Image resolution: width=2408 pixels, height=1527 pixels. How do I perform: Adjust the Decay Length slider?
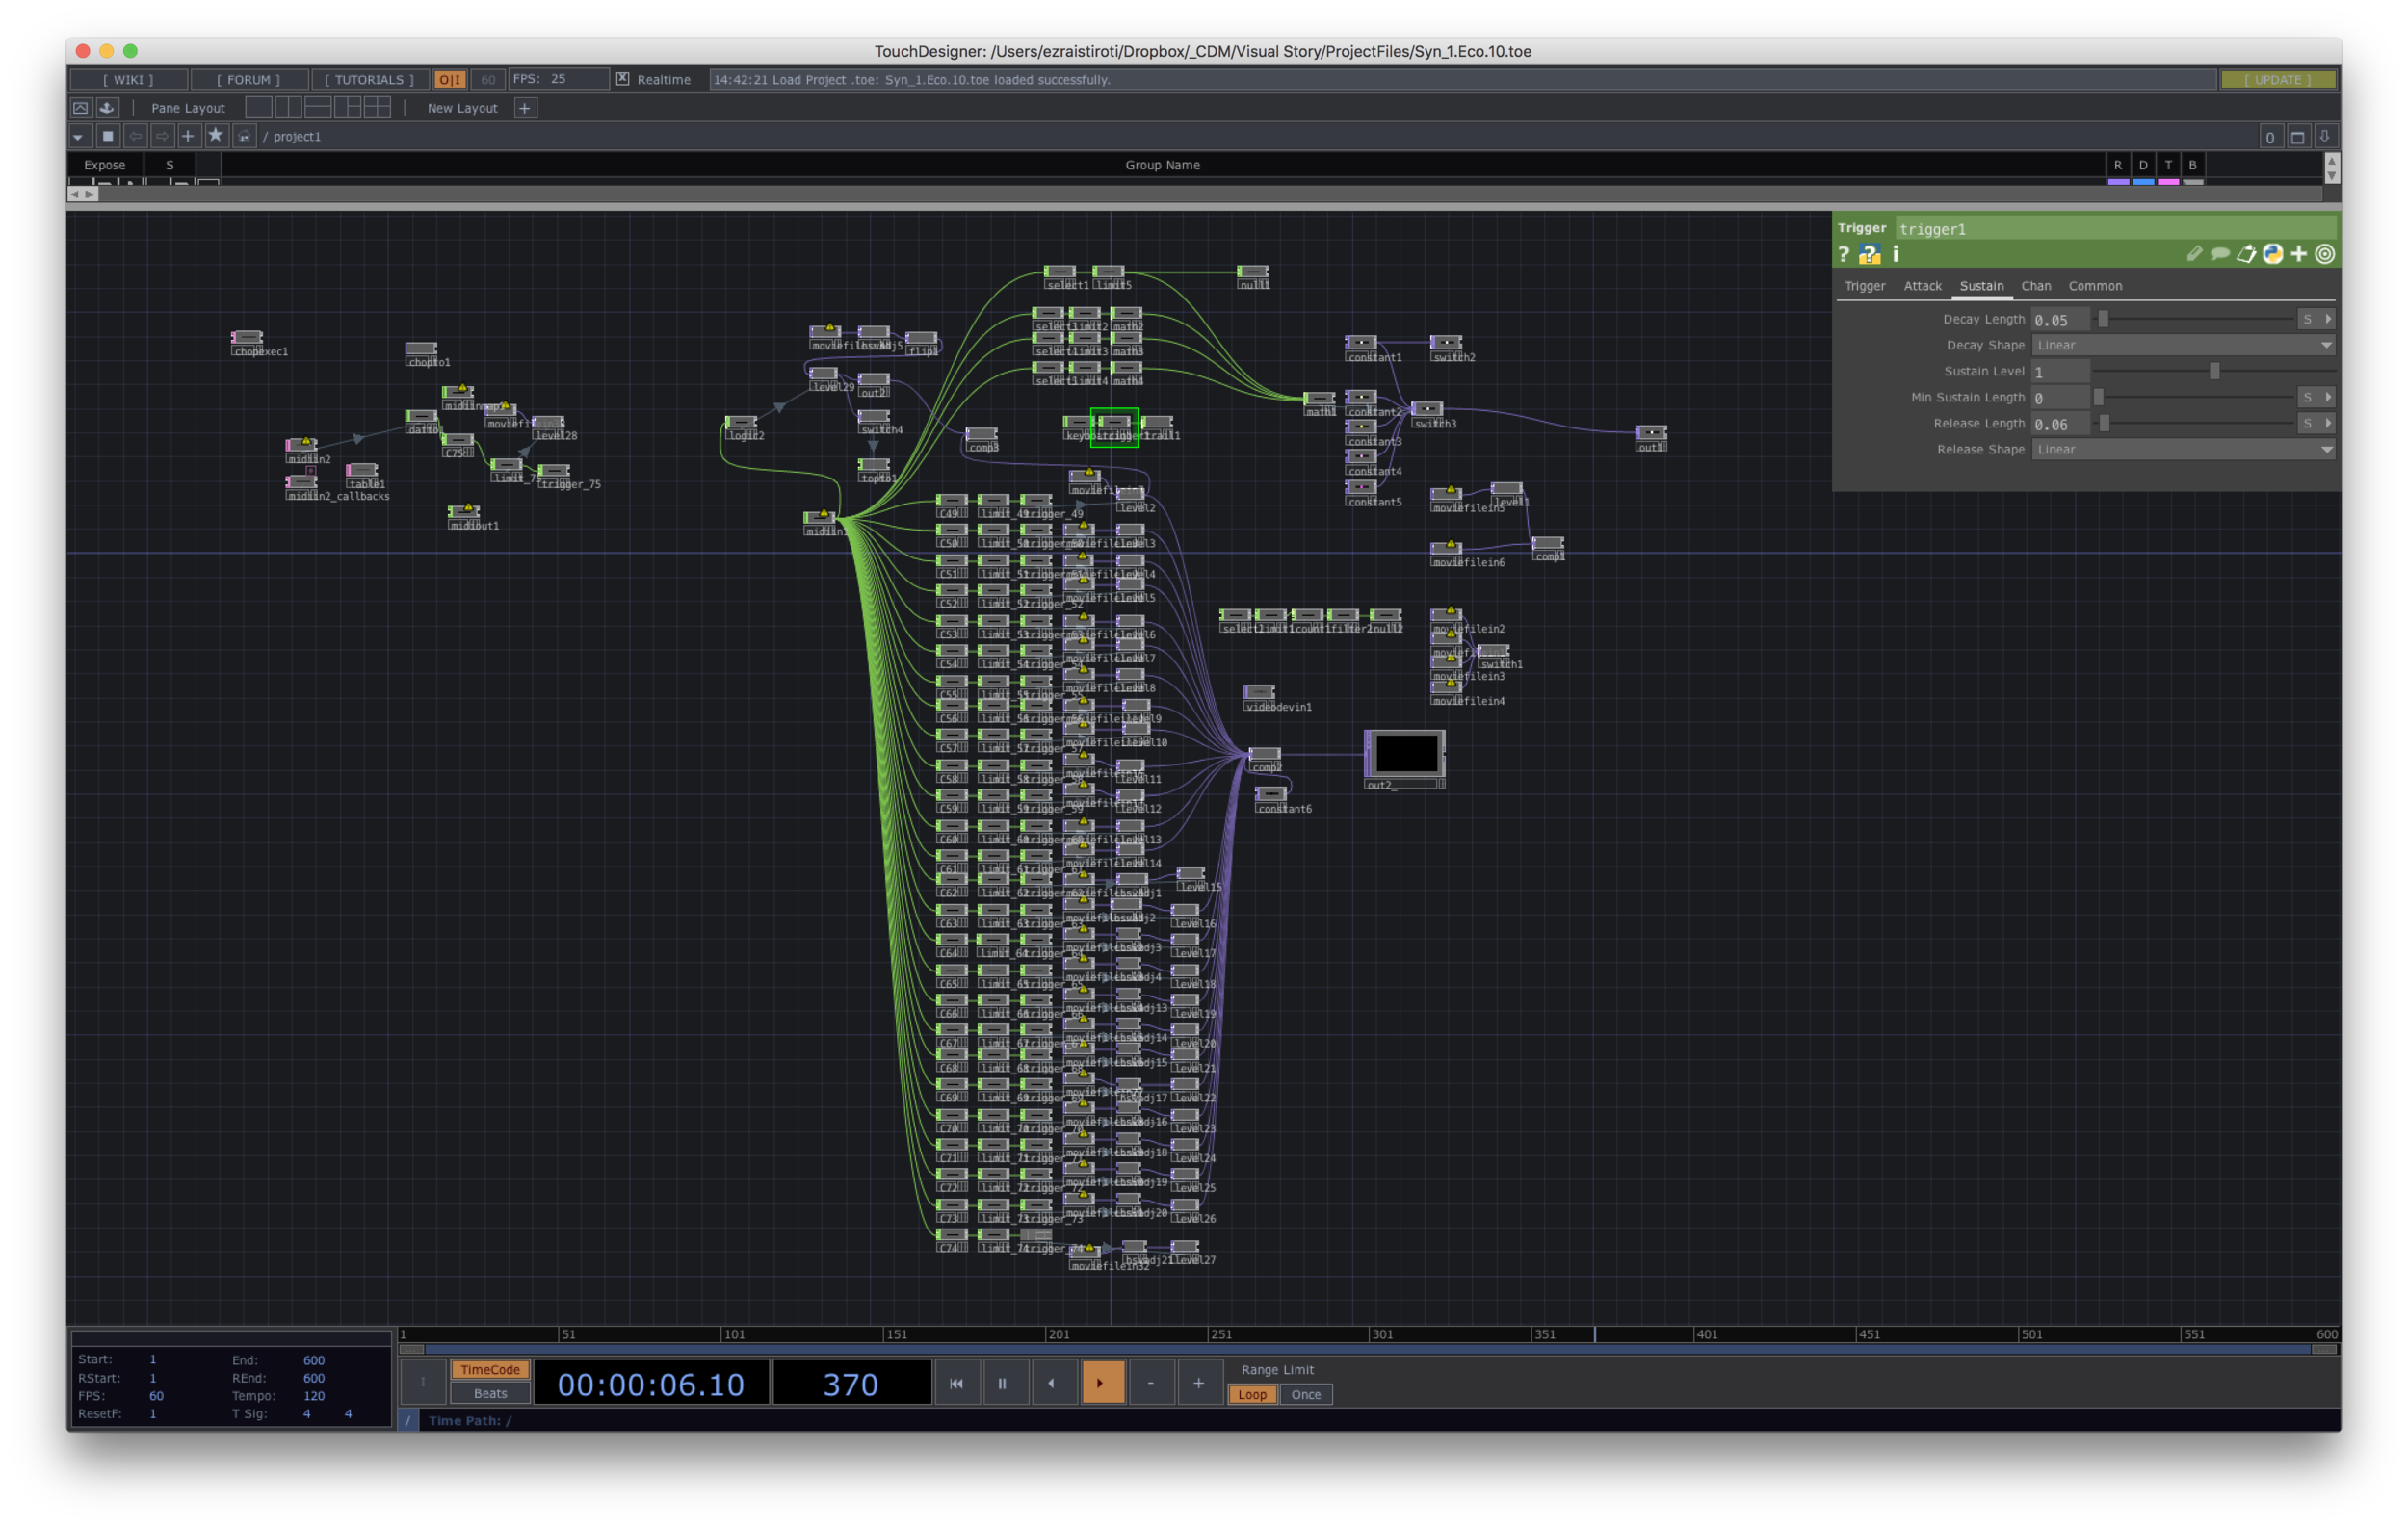point(2194,320)
